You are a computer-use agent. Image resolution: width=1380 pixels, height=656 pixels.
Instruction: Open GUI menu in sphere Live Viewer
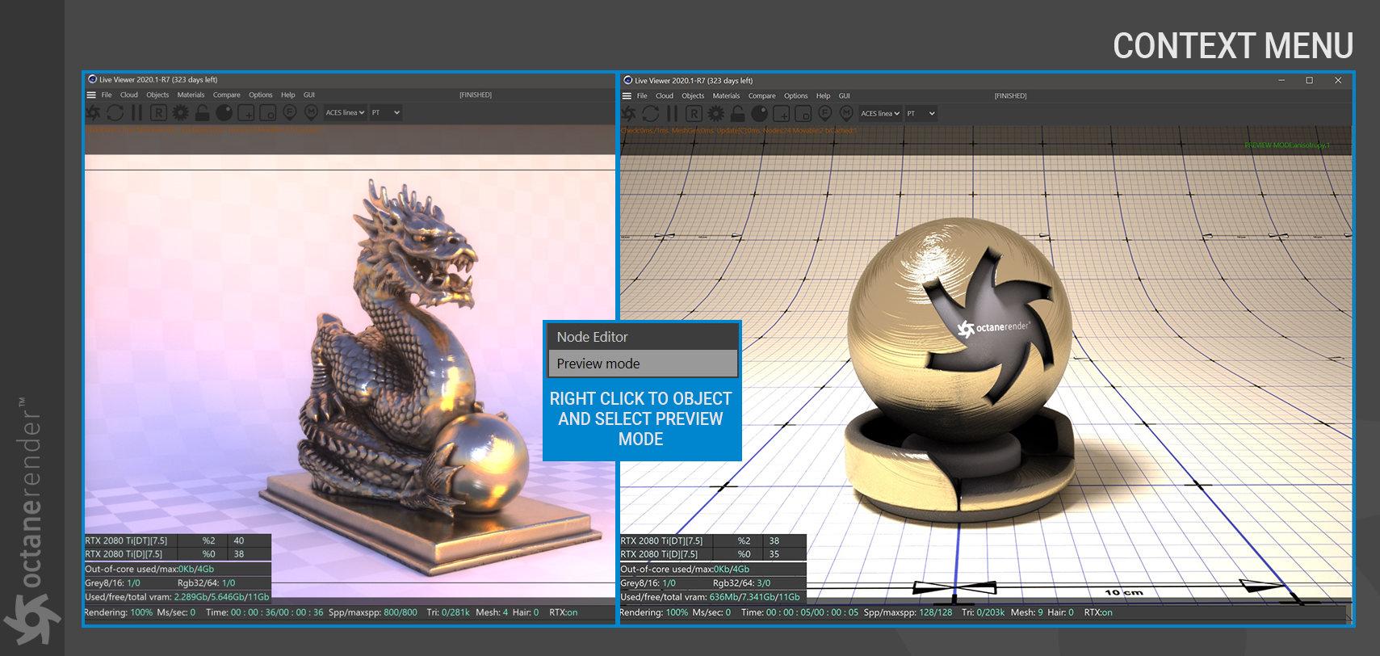coord(845,96)
